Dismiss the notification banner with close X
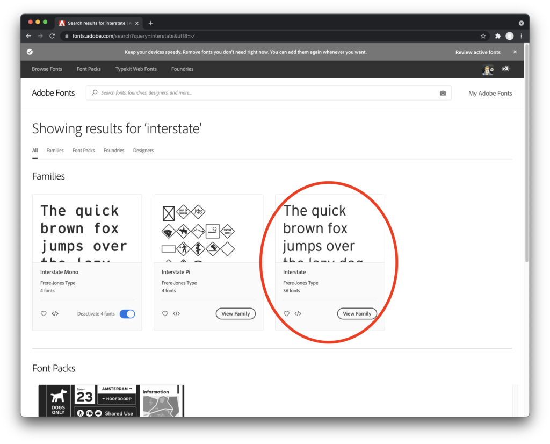The image size is (550, 444). pos(515,52)
